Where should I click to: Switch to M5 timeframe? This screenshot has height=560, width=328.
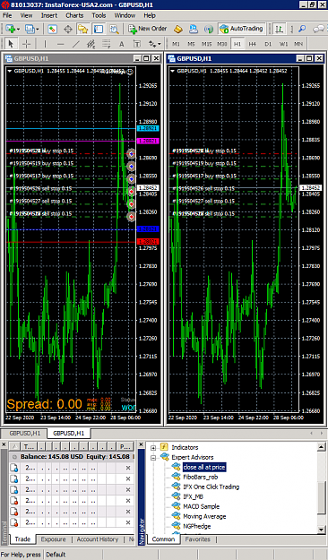(x=191, y=44)
